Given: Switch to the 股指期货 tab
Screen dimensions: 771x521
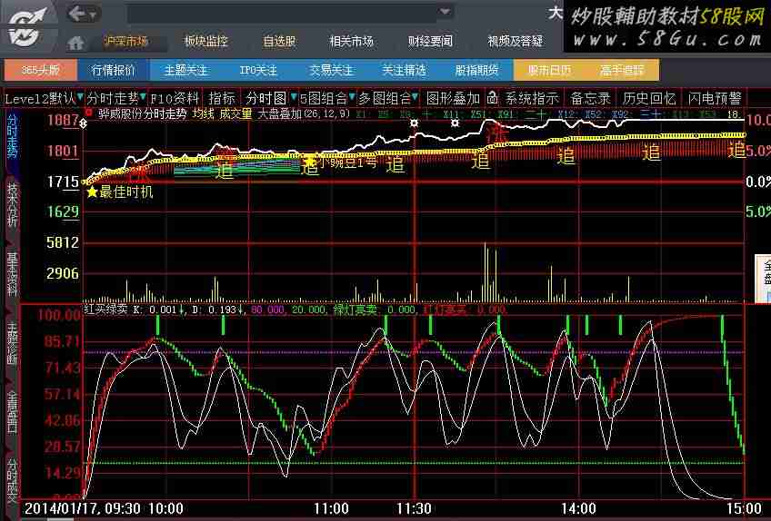Looking at the screenshot, I should coord(476,70).
